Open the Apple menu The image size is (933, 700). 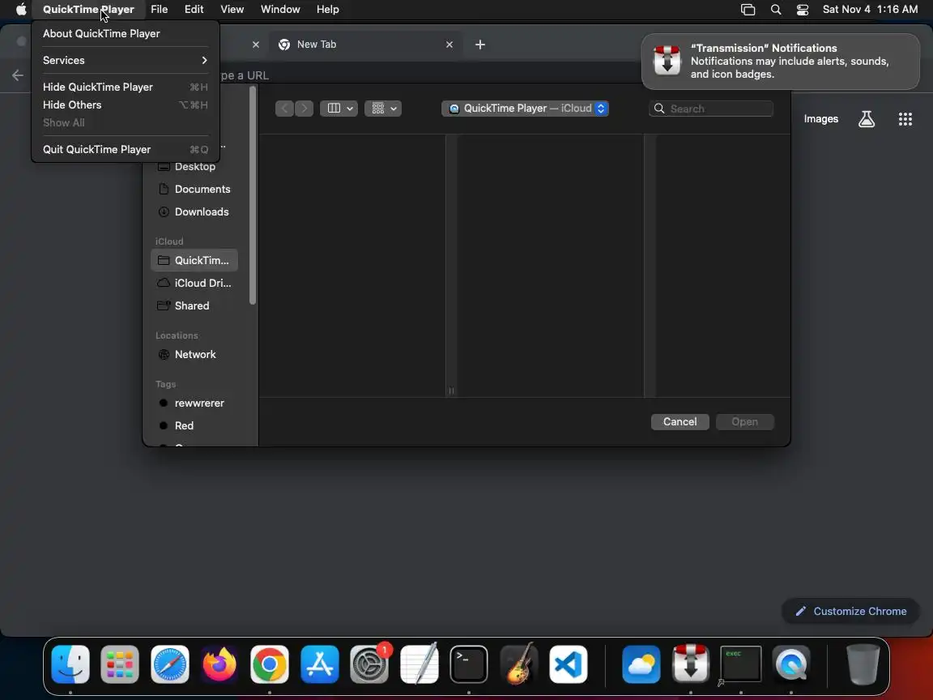coord(21,10)
